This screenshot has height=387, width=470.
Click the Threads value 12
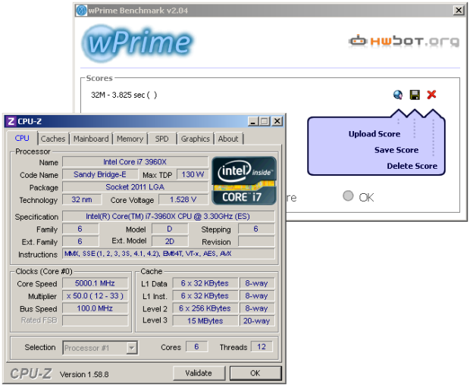point(262,347)
